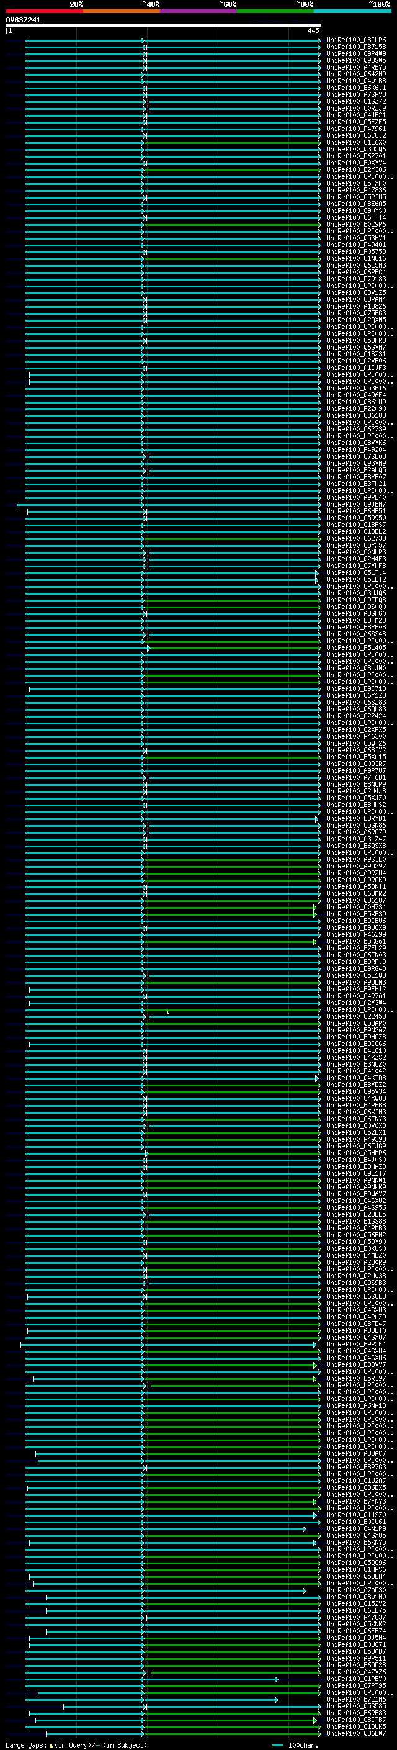
Task: Select the UniRef100_C6SZ83 label
Action: (x=355, y=703)
